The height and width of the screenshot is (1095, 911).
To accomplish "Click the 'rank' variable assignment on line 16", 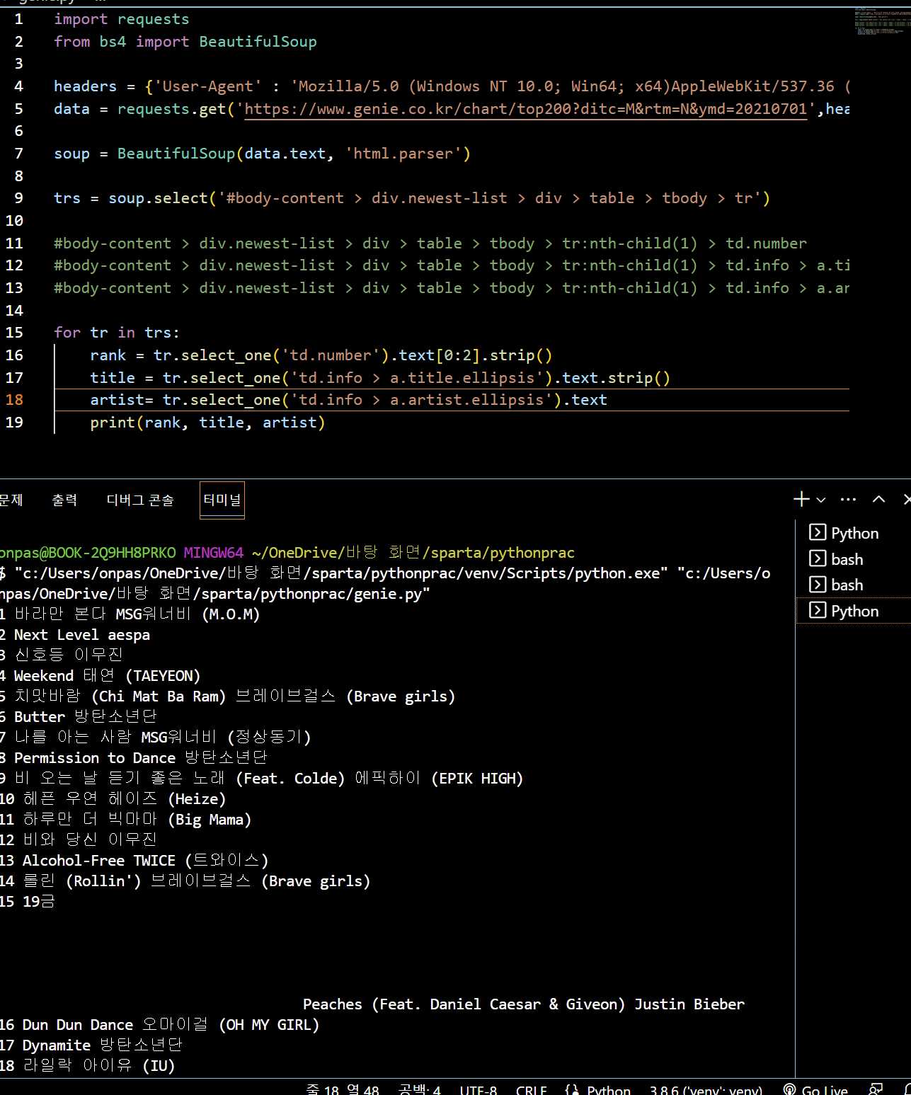I will click(x=108, y=355).
